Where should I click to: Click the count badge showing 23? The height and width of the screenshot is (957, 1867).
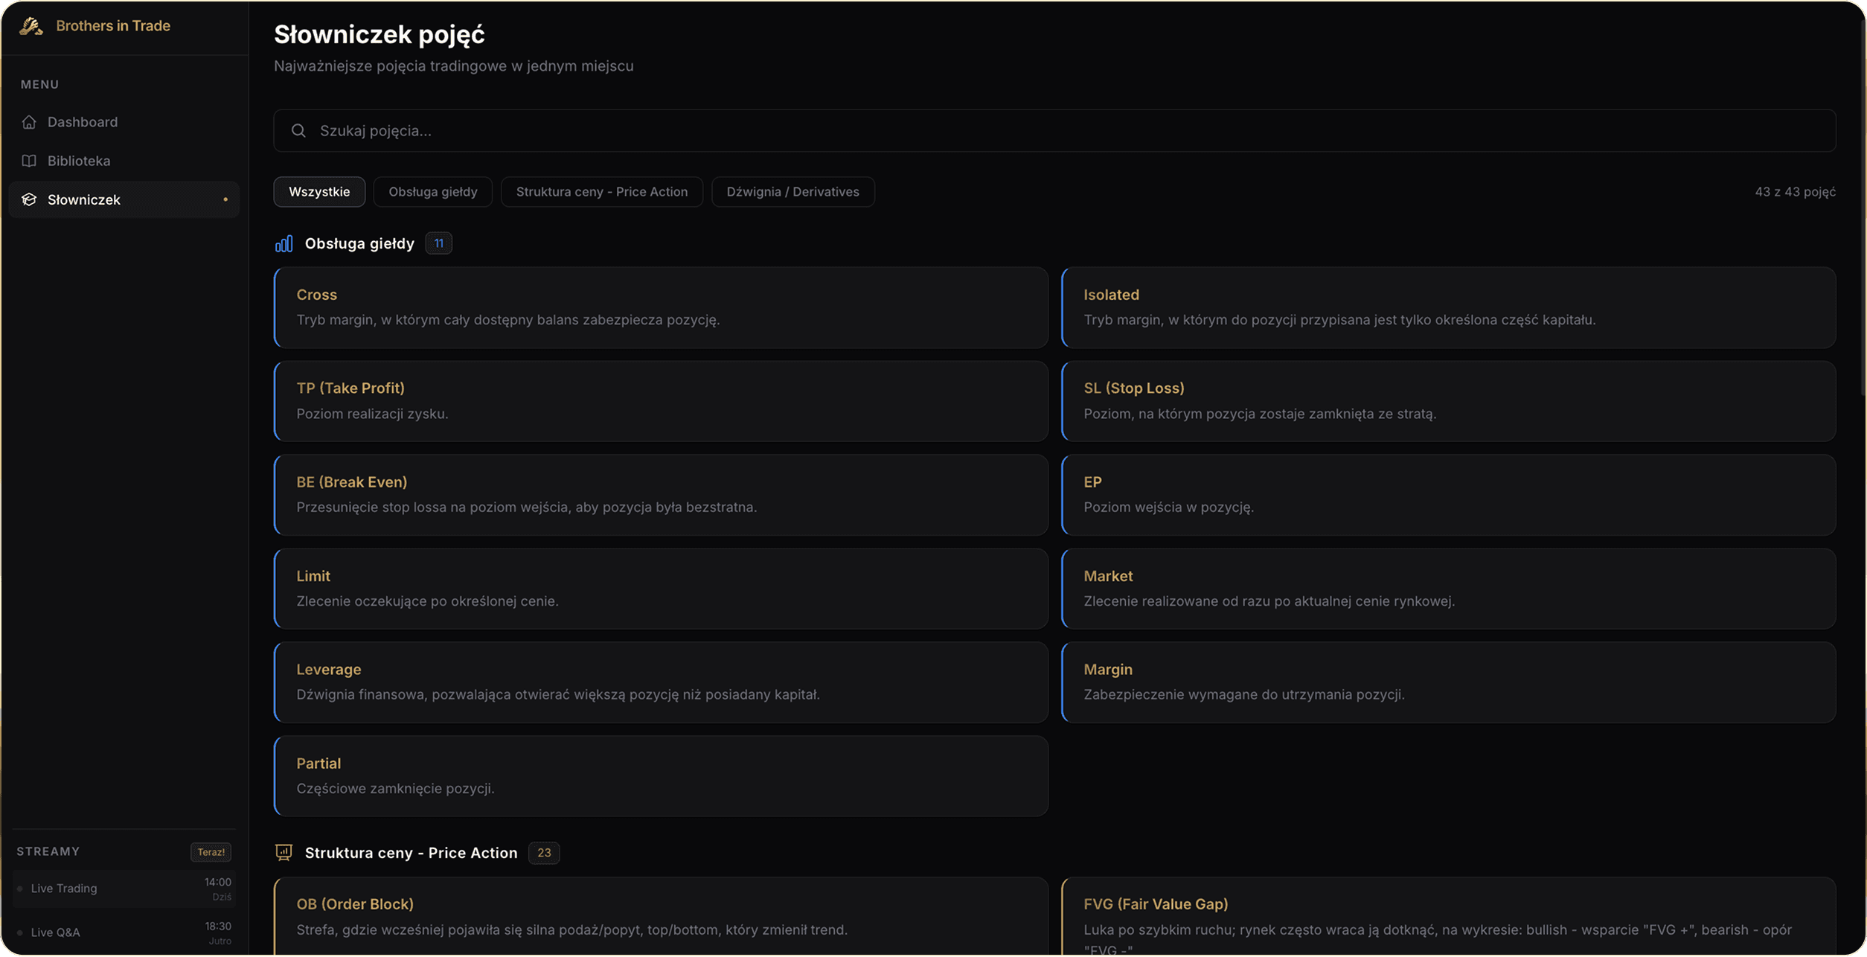(x=543, y=853)
